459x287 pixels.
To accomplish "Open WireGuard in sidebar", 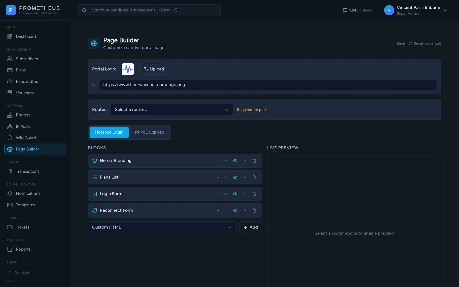I will pos(35,138).
